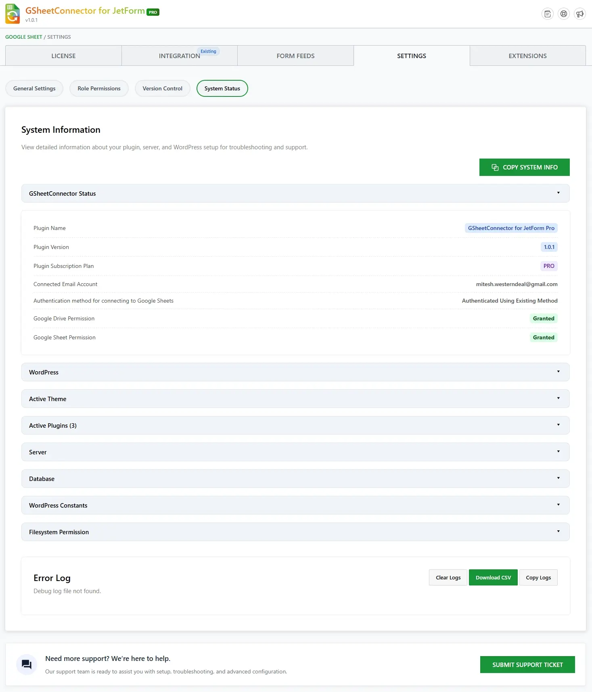Viewport: 592px width, 692px height.
Task: Expand the WordPress section
Action: coord(295,372)
